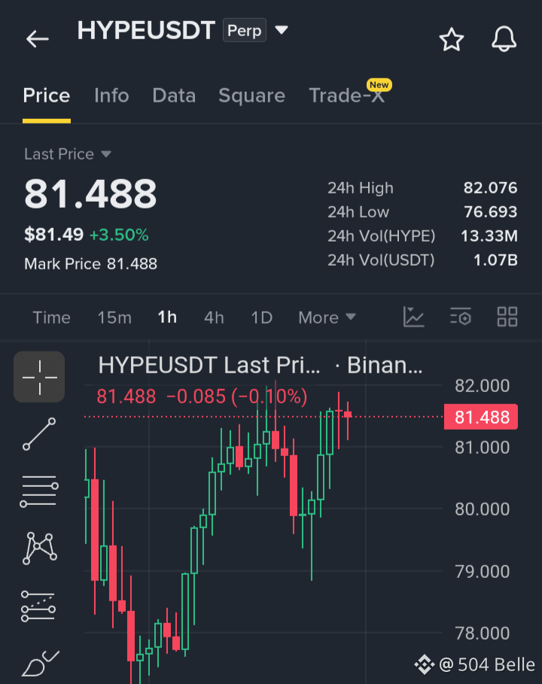Click the HYPEUSDT Last Price chart title

209,365
